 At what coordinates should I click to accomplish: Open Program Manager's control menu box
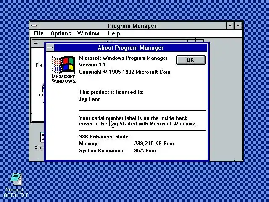coord(34,26)
